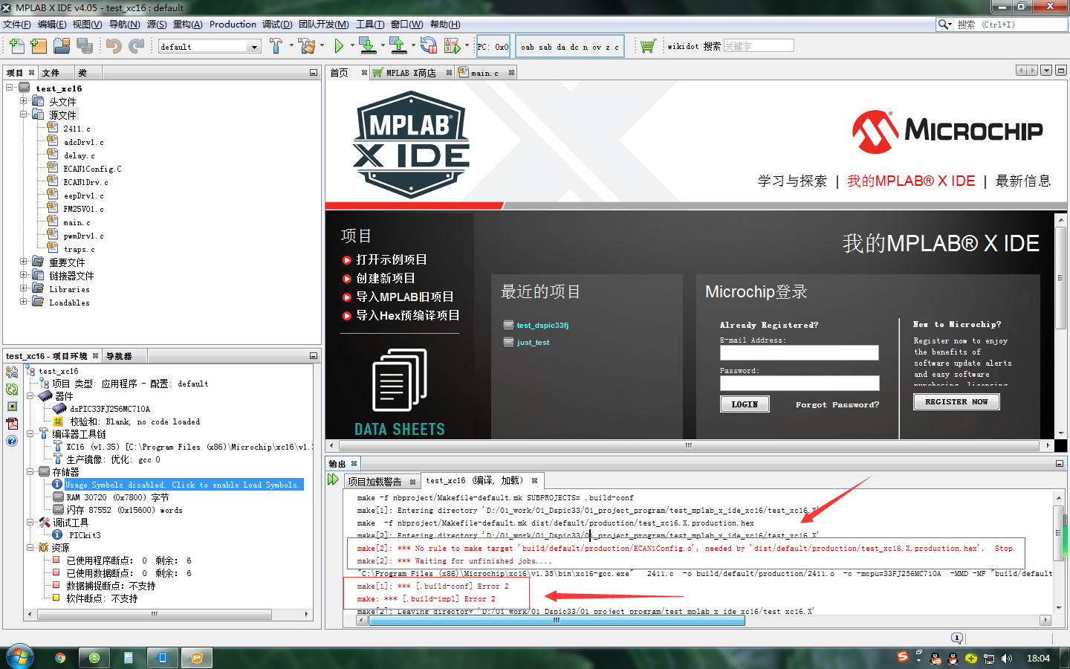Image resolution: width=1070 pixels, height=669 pixels.
Task: Click the blue help icon in dashboard sidebar
Action: coord(12,441)
